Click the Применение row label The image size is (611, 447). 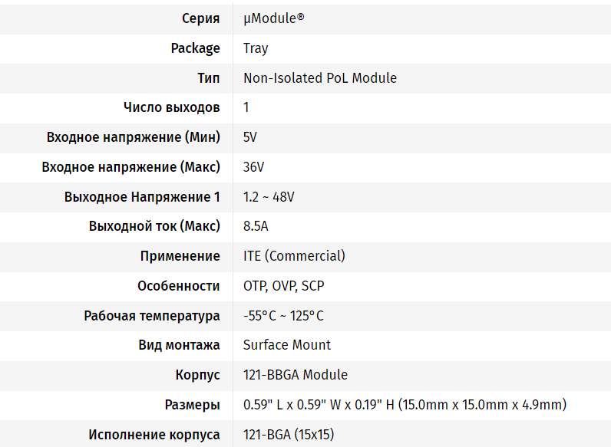pyautogui.click(x=180, y=256)
